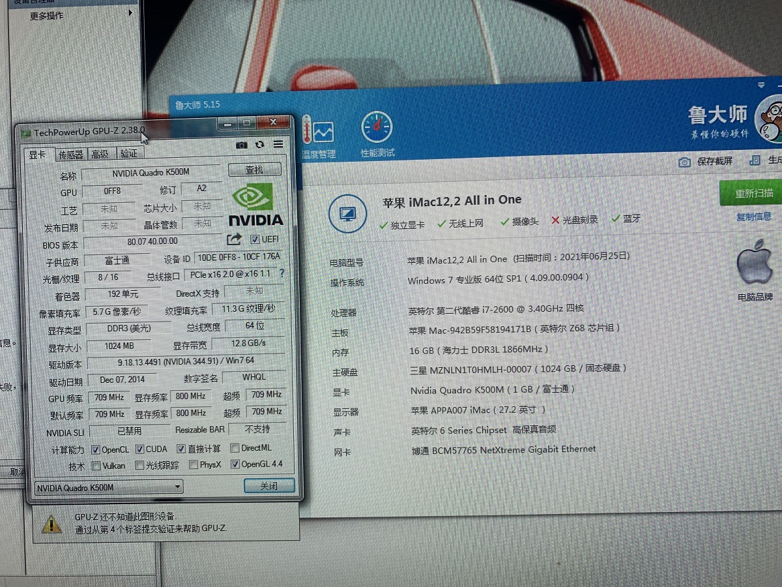The width and height of the screenshot is (782, 587).
Task: Click the 显示器 APPA007 iMac text
Action: (478, 410)
